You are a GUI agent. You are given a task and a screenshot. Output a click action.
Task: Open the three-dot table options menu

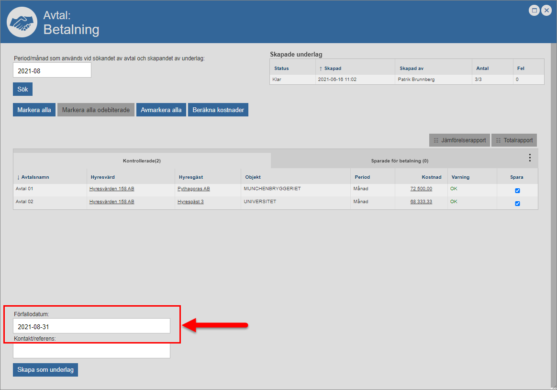pos(530,158)
